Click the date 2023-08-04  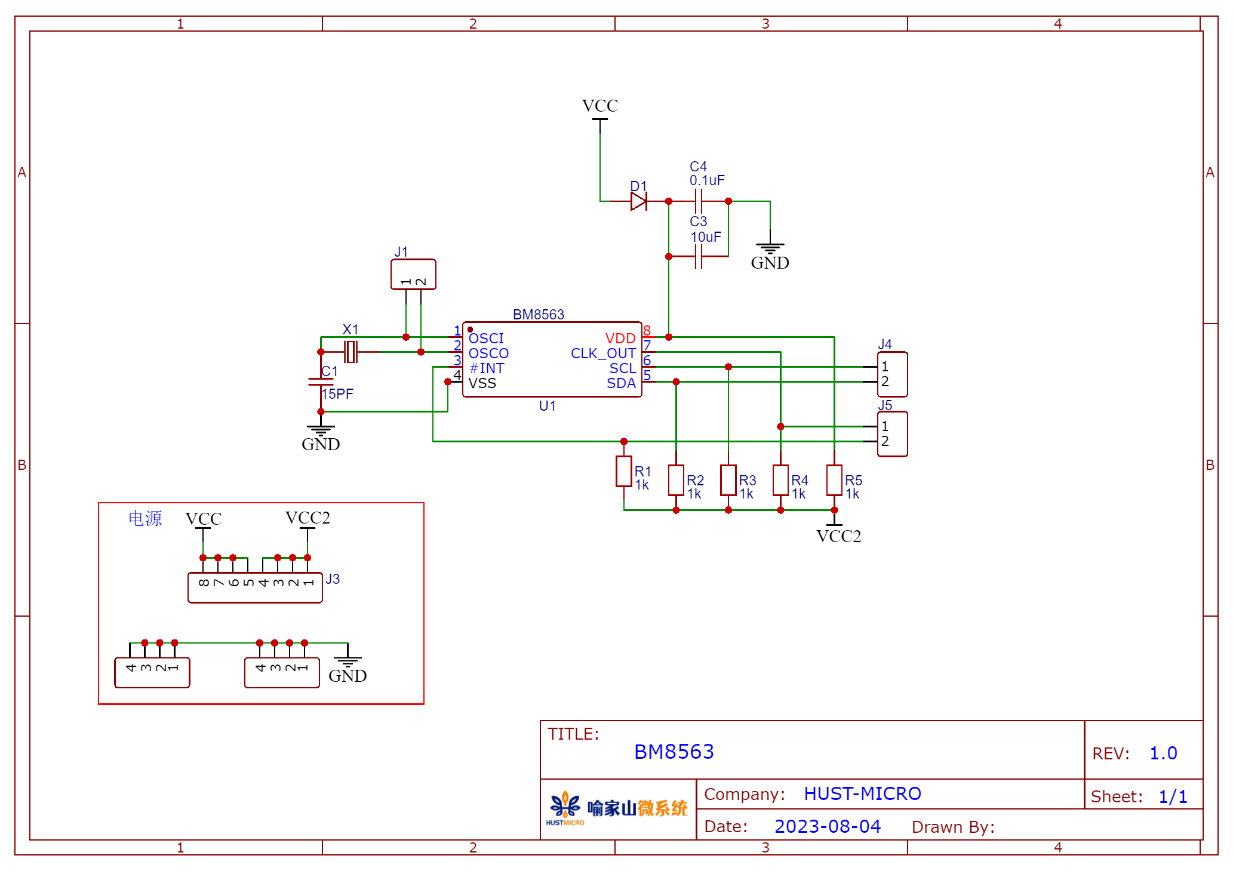pyautogui.click(x=828, y=826)
